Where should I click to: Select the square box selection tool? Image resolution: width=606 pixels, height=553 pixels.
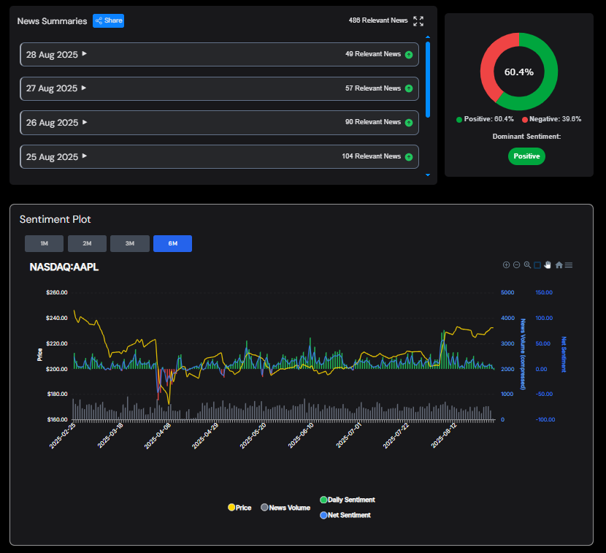[x=537, y=265]
